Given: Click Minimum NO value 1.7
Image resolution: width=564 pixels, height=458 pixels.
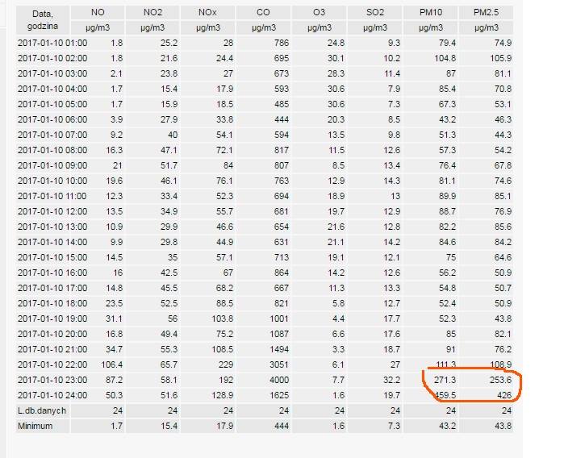Looking at the screenshot, I should (x=116, y=426).
